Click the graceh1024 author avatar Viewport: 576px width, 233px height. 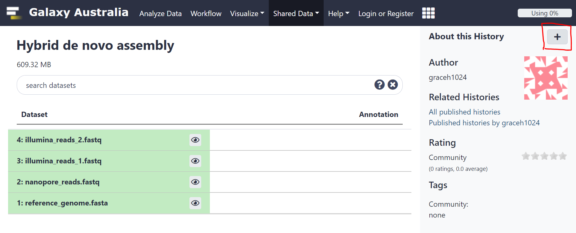(546, 78)
